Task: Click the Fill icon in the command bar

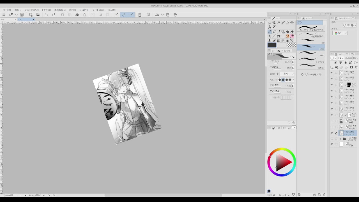Action: (77, 15)
